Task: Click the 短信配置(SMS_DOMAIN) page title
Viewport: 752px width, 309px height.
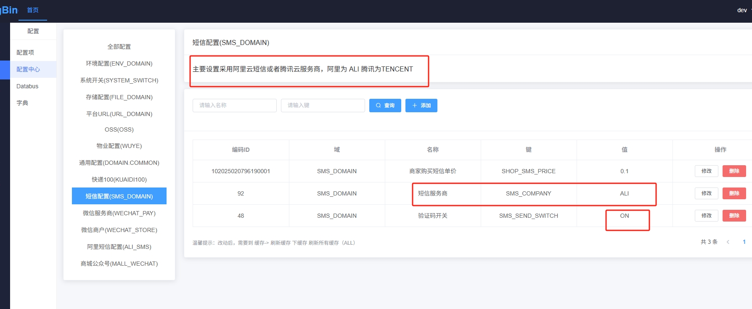Action: tap(231, 42)
